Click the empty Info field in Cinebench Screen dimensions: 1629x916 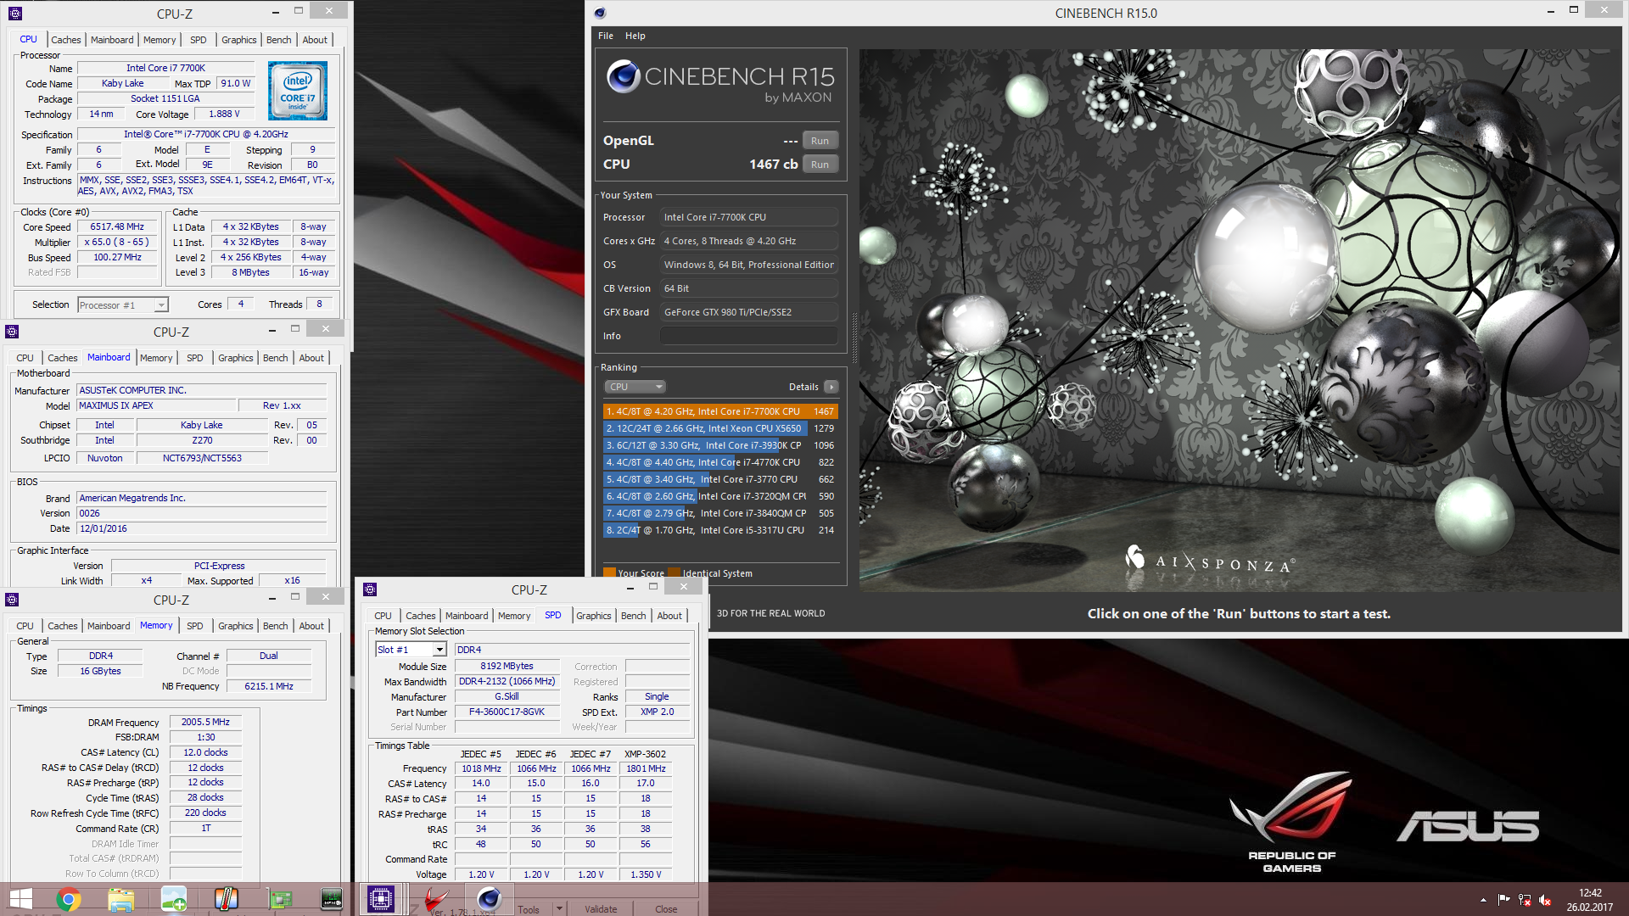[749, 336]
